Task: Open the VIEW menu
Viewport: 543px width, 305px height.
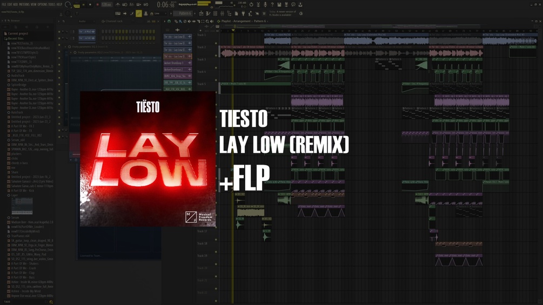Action: [33, 4]
